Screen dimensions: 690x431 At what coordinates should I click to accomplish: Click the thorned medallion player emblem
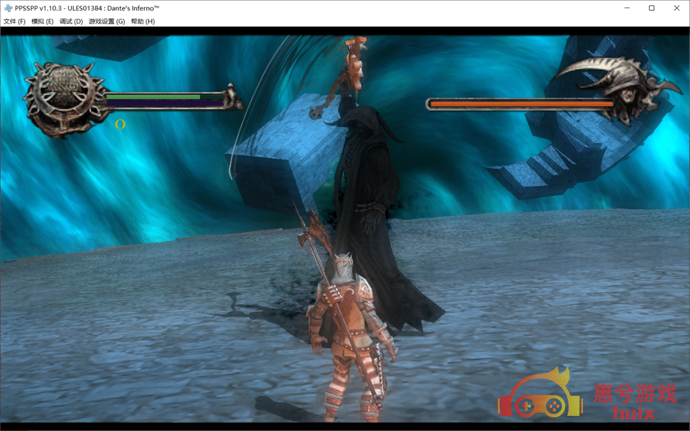65,99
